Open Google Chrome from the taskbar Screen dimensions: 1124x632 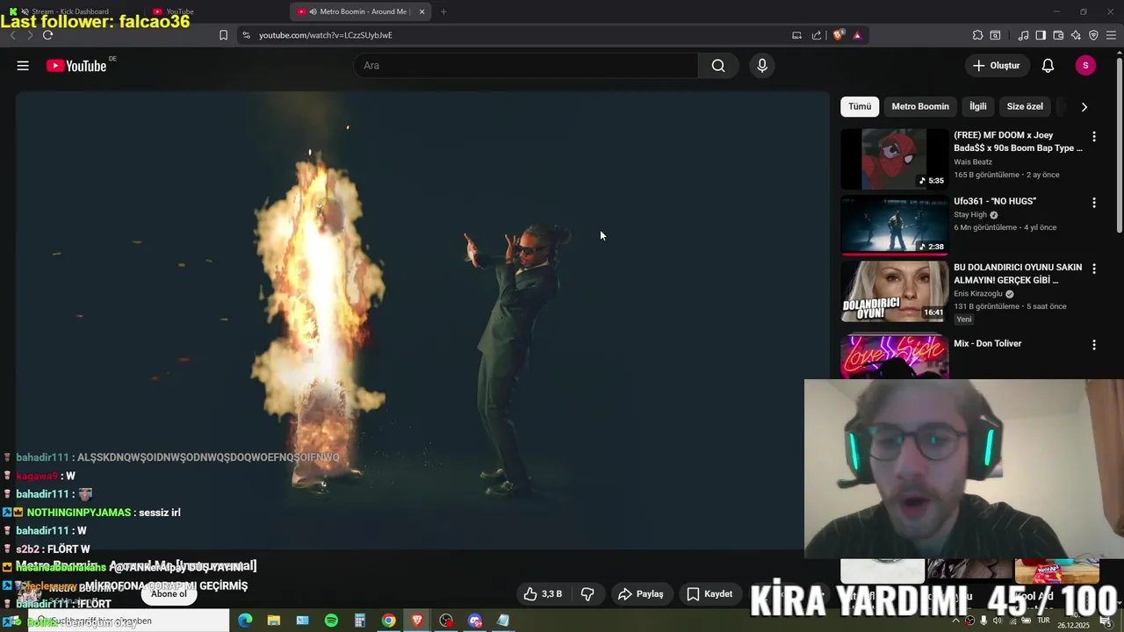click(x=388, y=621)
